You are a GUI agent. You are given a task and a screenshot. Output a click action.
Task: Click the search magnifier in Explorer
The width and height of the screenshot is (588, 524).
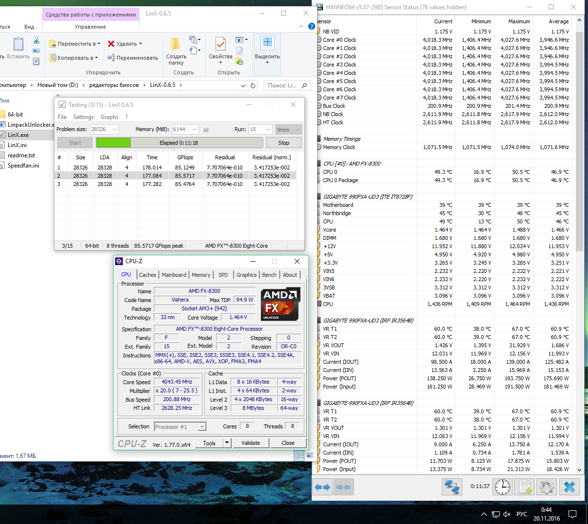[304, 85]
